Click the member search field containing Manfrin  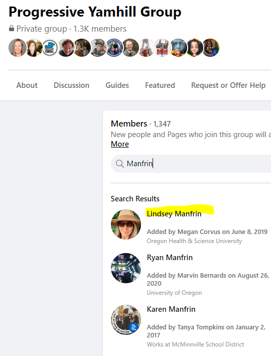pyautogui.click(x=191, y=164)
